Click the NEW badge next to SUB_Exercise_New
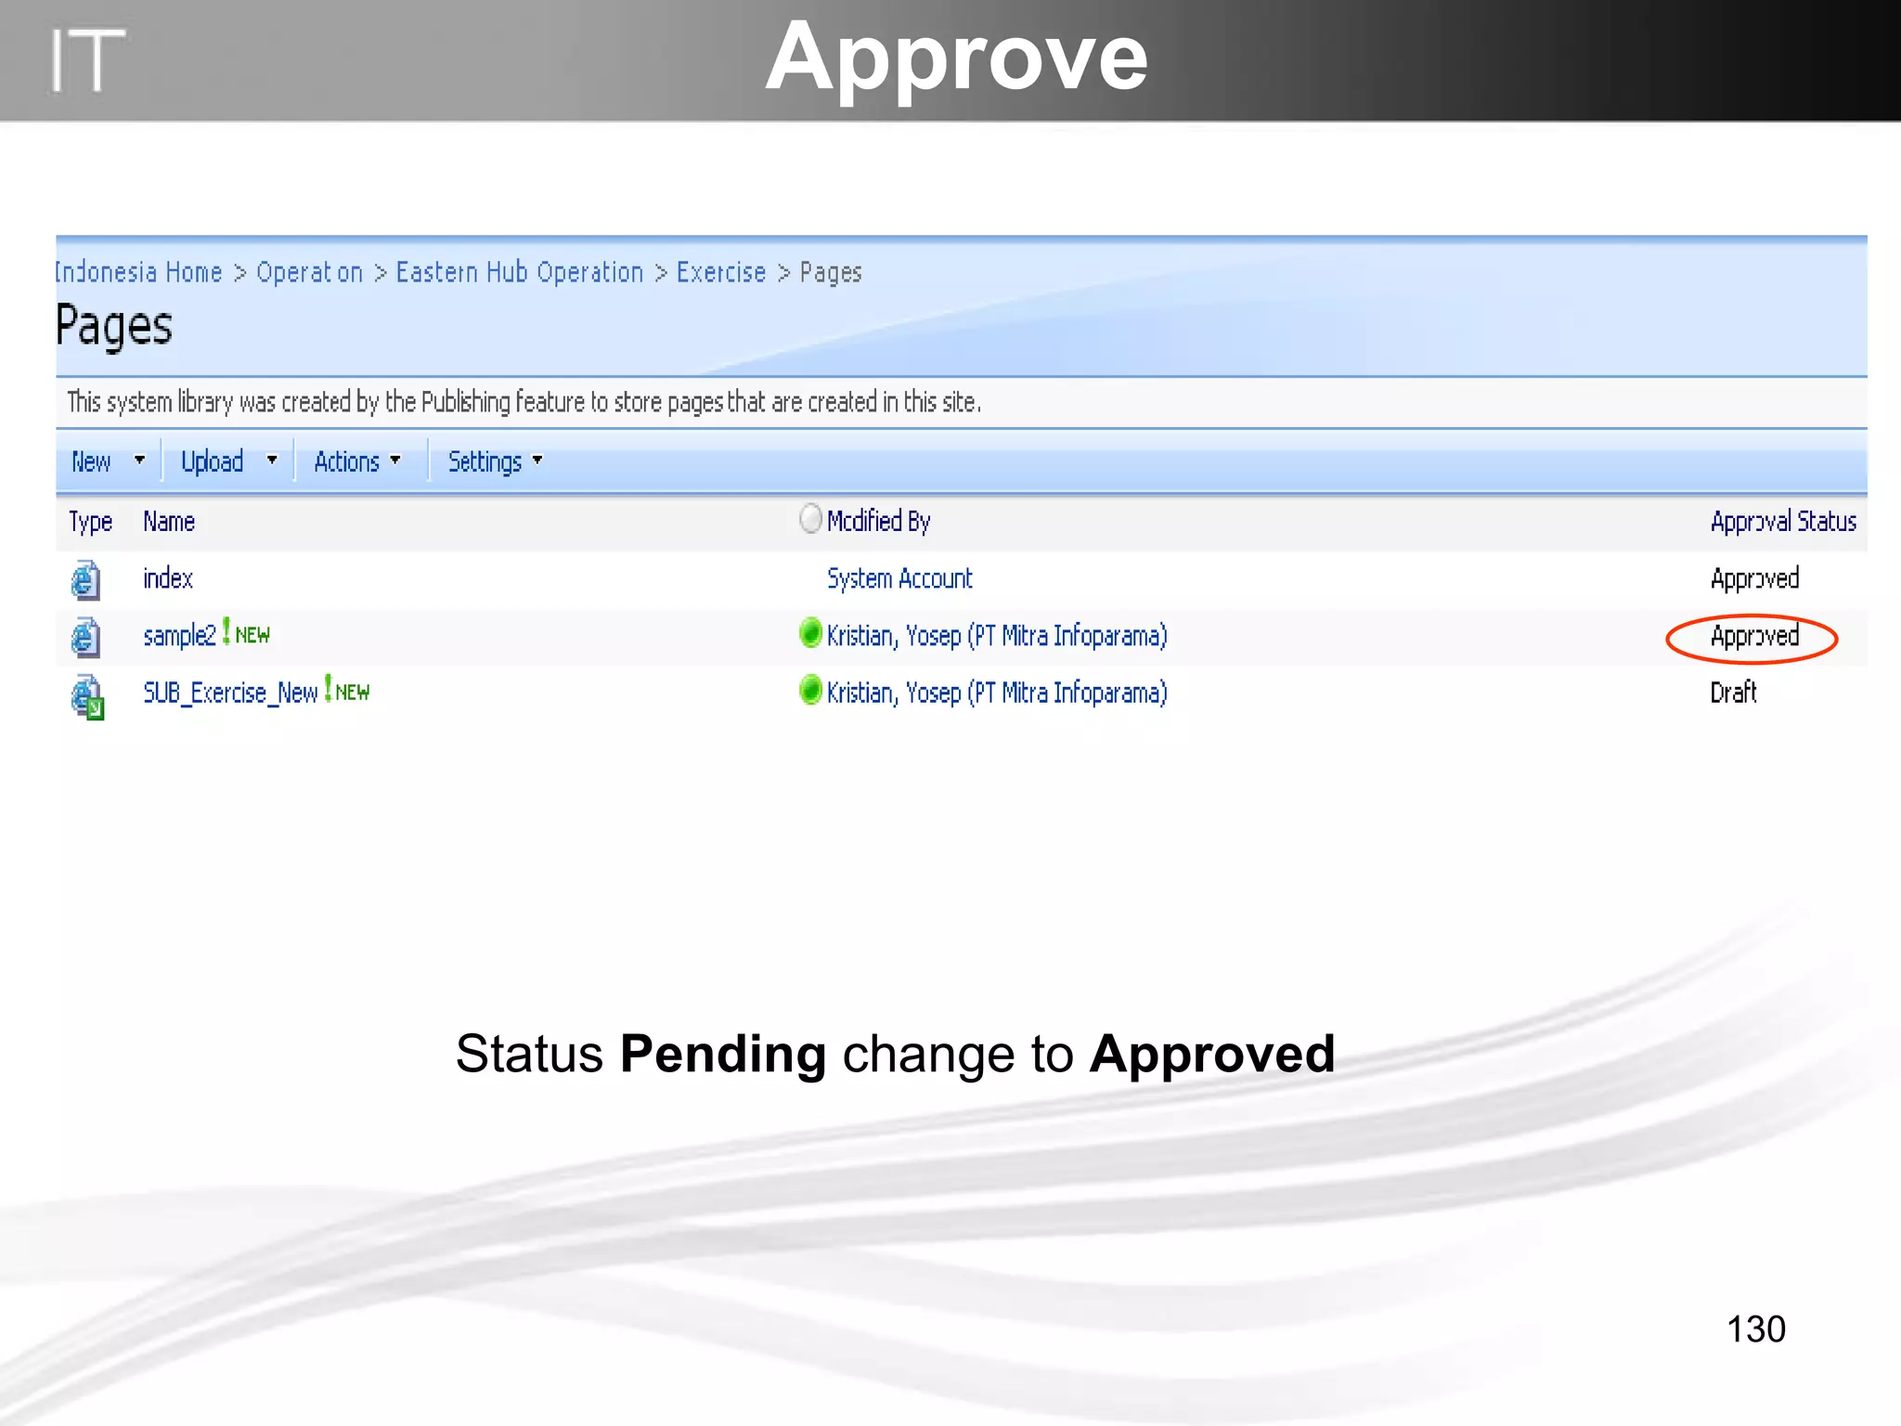1901x1426 pixels. click(346, 691)
